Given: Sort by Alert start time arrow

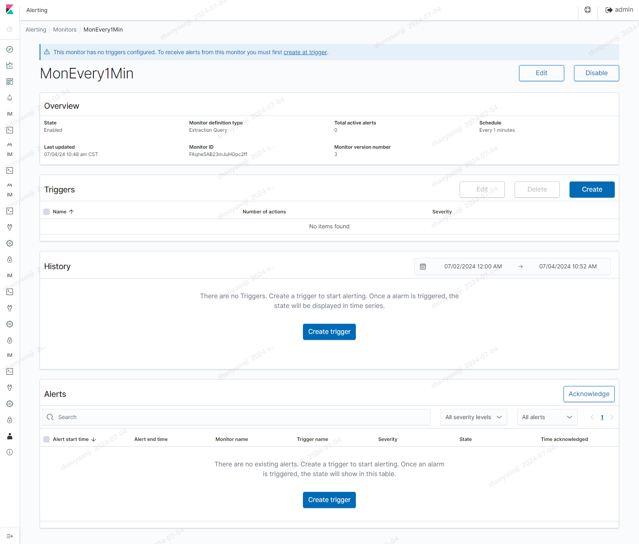Looking at the screenshot, I should (94, 439).
